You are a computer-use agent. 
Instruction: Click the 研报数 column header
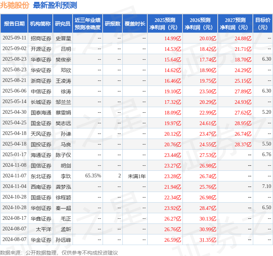pos(112,24)
